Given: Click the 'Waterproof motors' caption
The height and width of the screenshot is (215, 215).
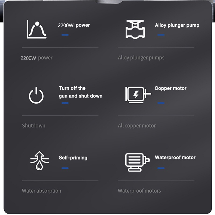Looking at the screenshot, I should click(139, 191).
